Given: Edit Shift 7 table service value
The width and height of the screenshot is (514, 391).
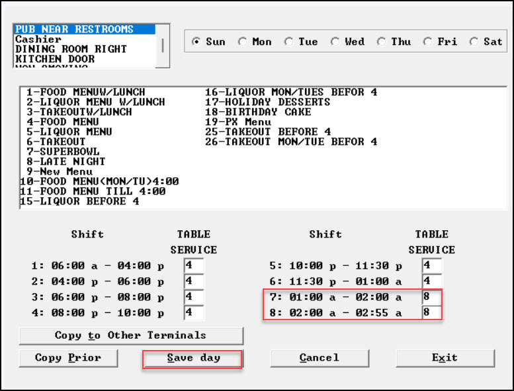Looking at the screenshot, I should tap(431, 298).
